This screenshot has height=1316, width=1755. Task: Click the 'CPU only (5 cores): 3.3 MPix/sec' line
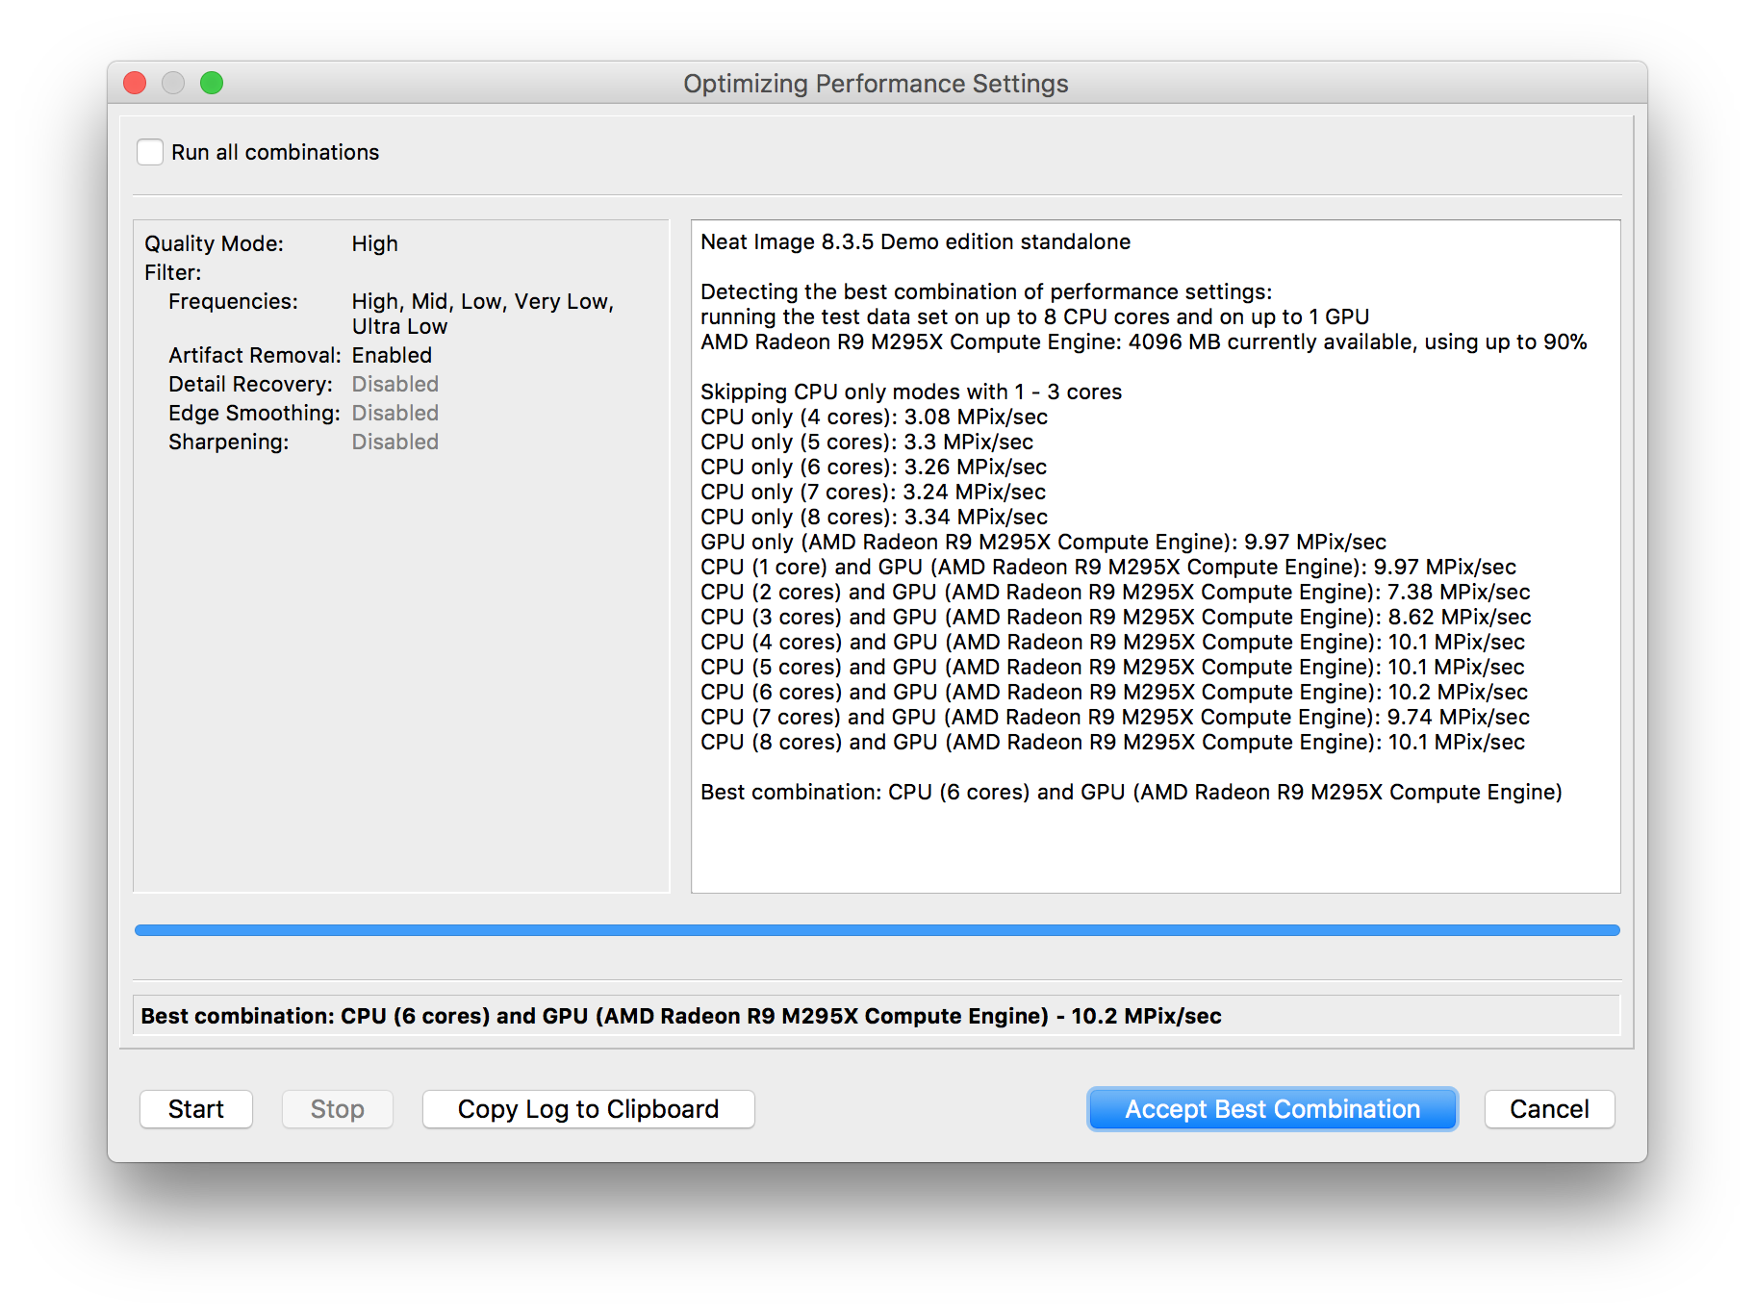867,443
